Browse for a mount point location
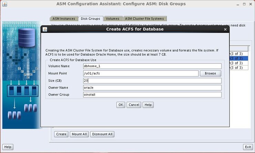 [210, 73]
